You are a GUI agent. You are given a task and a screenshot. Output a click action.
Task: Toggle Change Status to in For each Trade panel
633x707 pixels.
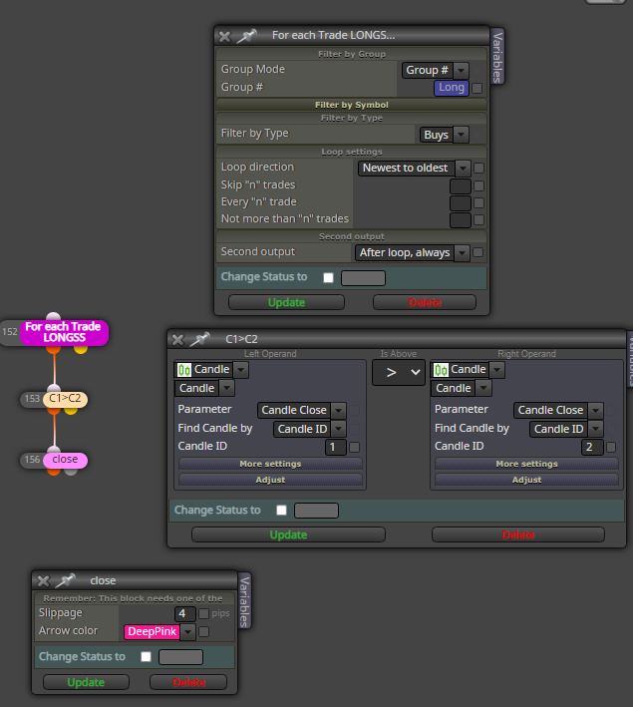pos(328,278)
